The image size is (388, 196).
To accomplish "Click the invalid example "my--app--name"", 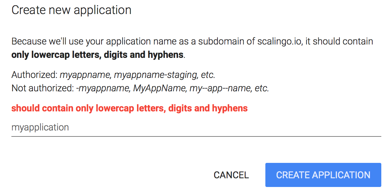I will click(x=220, y=89).
